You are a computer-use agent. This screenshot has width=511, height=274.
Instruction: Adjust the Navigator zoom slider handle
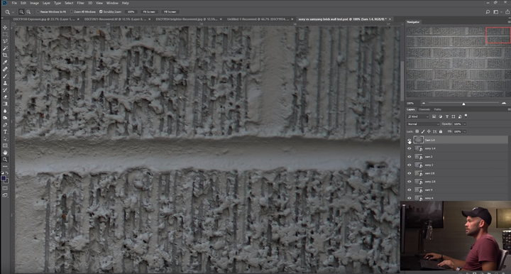[463, 104]
